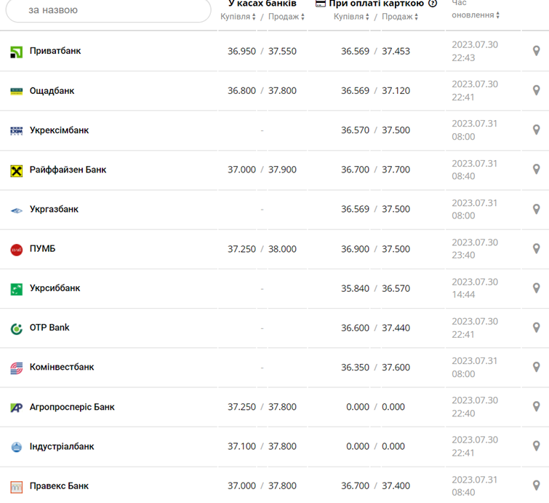Sort the table by Час оновлення
549x503 pixels.
tap(476, 15)
